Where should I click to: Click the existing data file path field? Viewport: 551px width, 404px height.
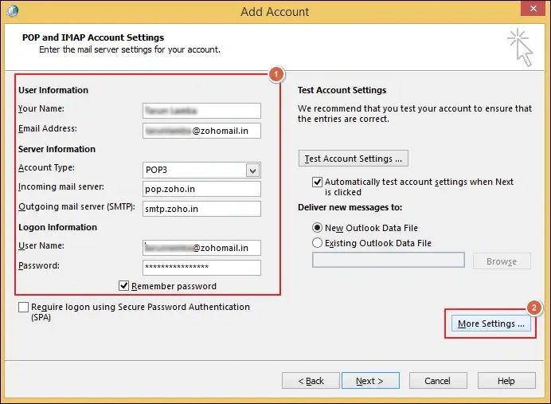click(389, 261)
